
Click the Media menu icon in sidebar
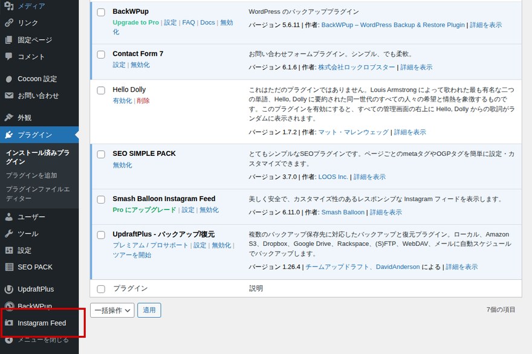[x=9, y=5]
